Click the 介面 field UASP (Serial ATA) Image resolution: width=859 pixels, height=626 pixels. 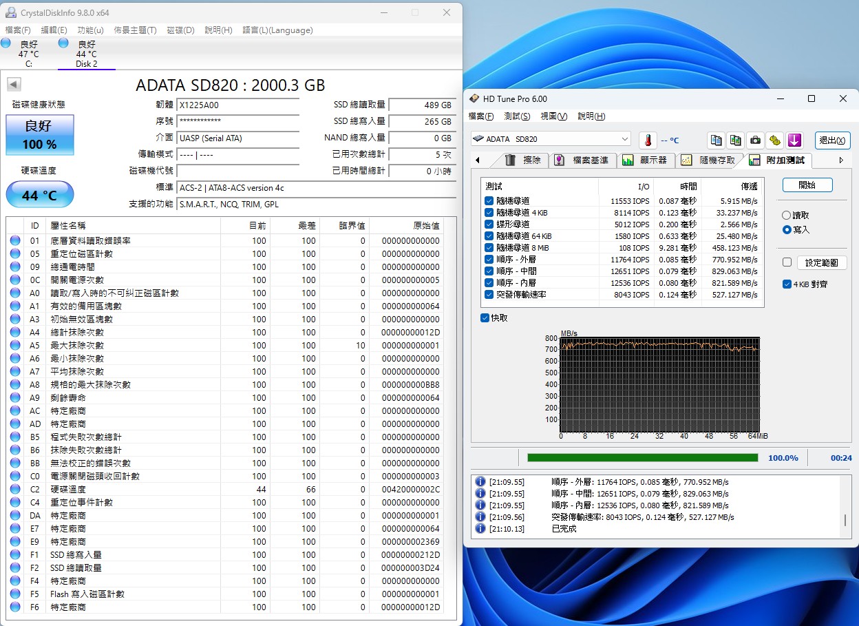point(238,138)
